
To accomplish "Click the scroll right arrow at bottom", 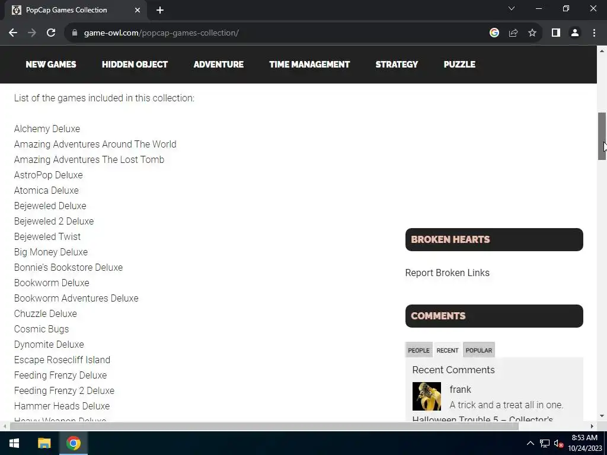I will (592, 427).
